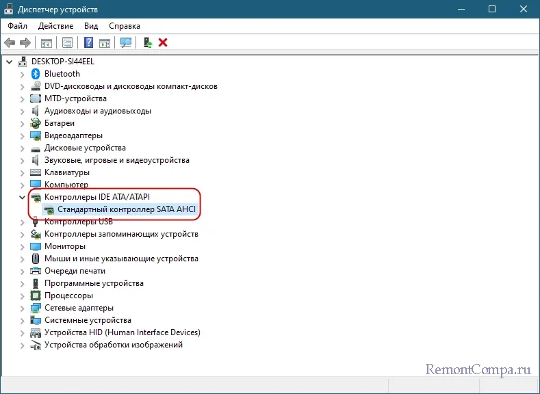Open the Properties toolbar icon

(x=68, y=42)
